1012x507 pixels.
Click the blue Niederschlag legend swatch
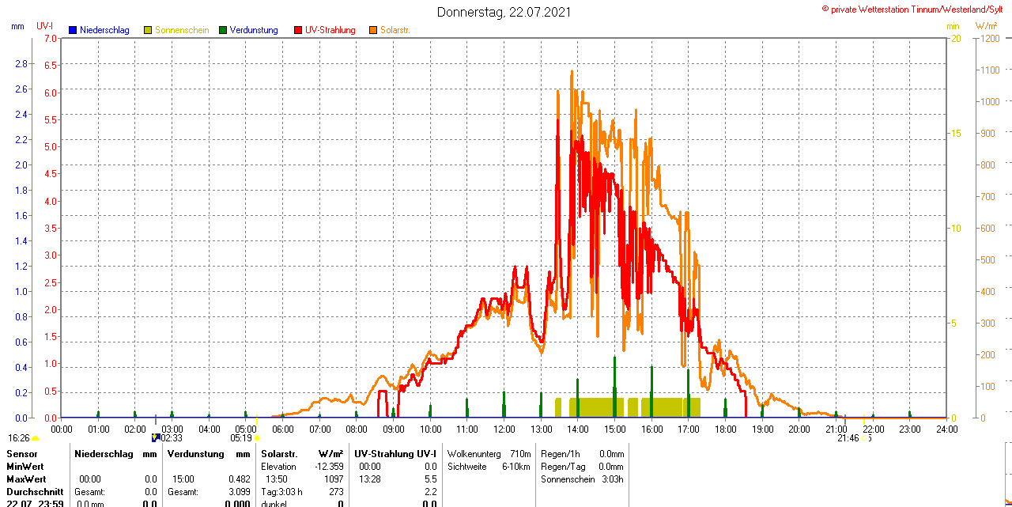(x=73, y=30)
